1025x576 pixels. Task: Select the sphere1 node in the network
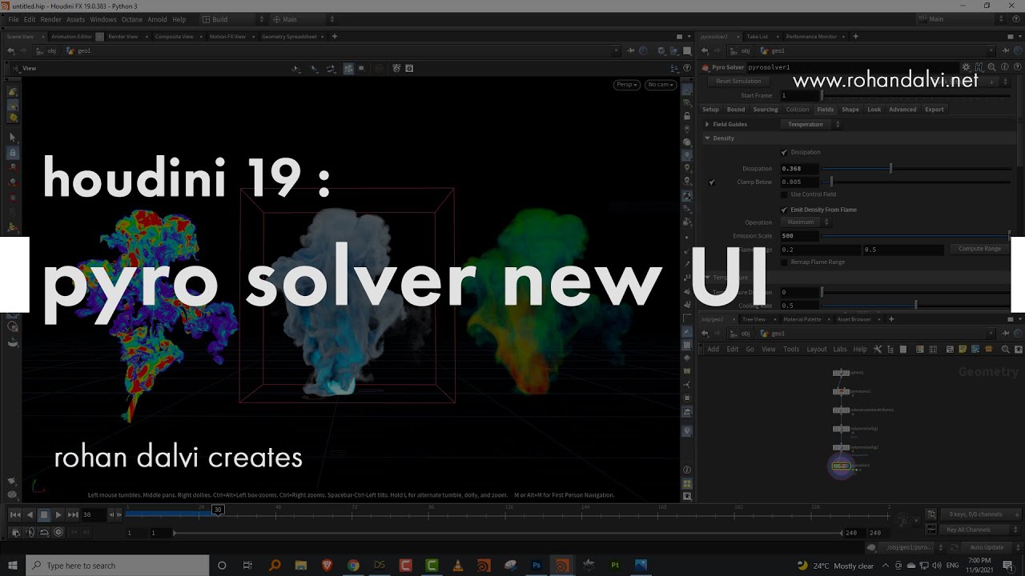(x=840, y=373)
